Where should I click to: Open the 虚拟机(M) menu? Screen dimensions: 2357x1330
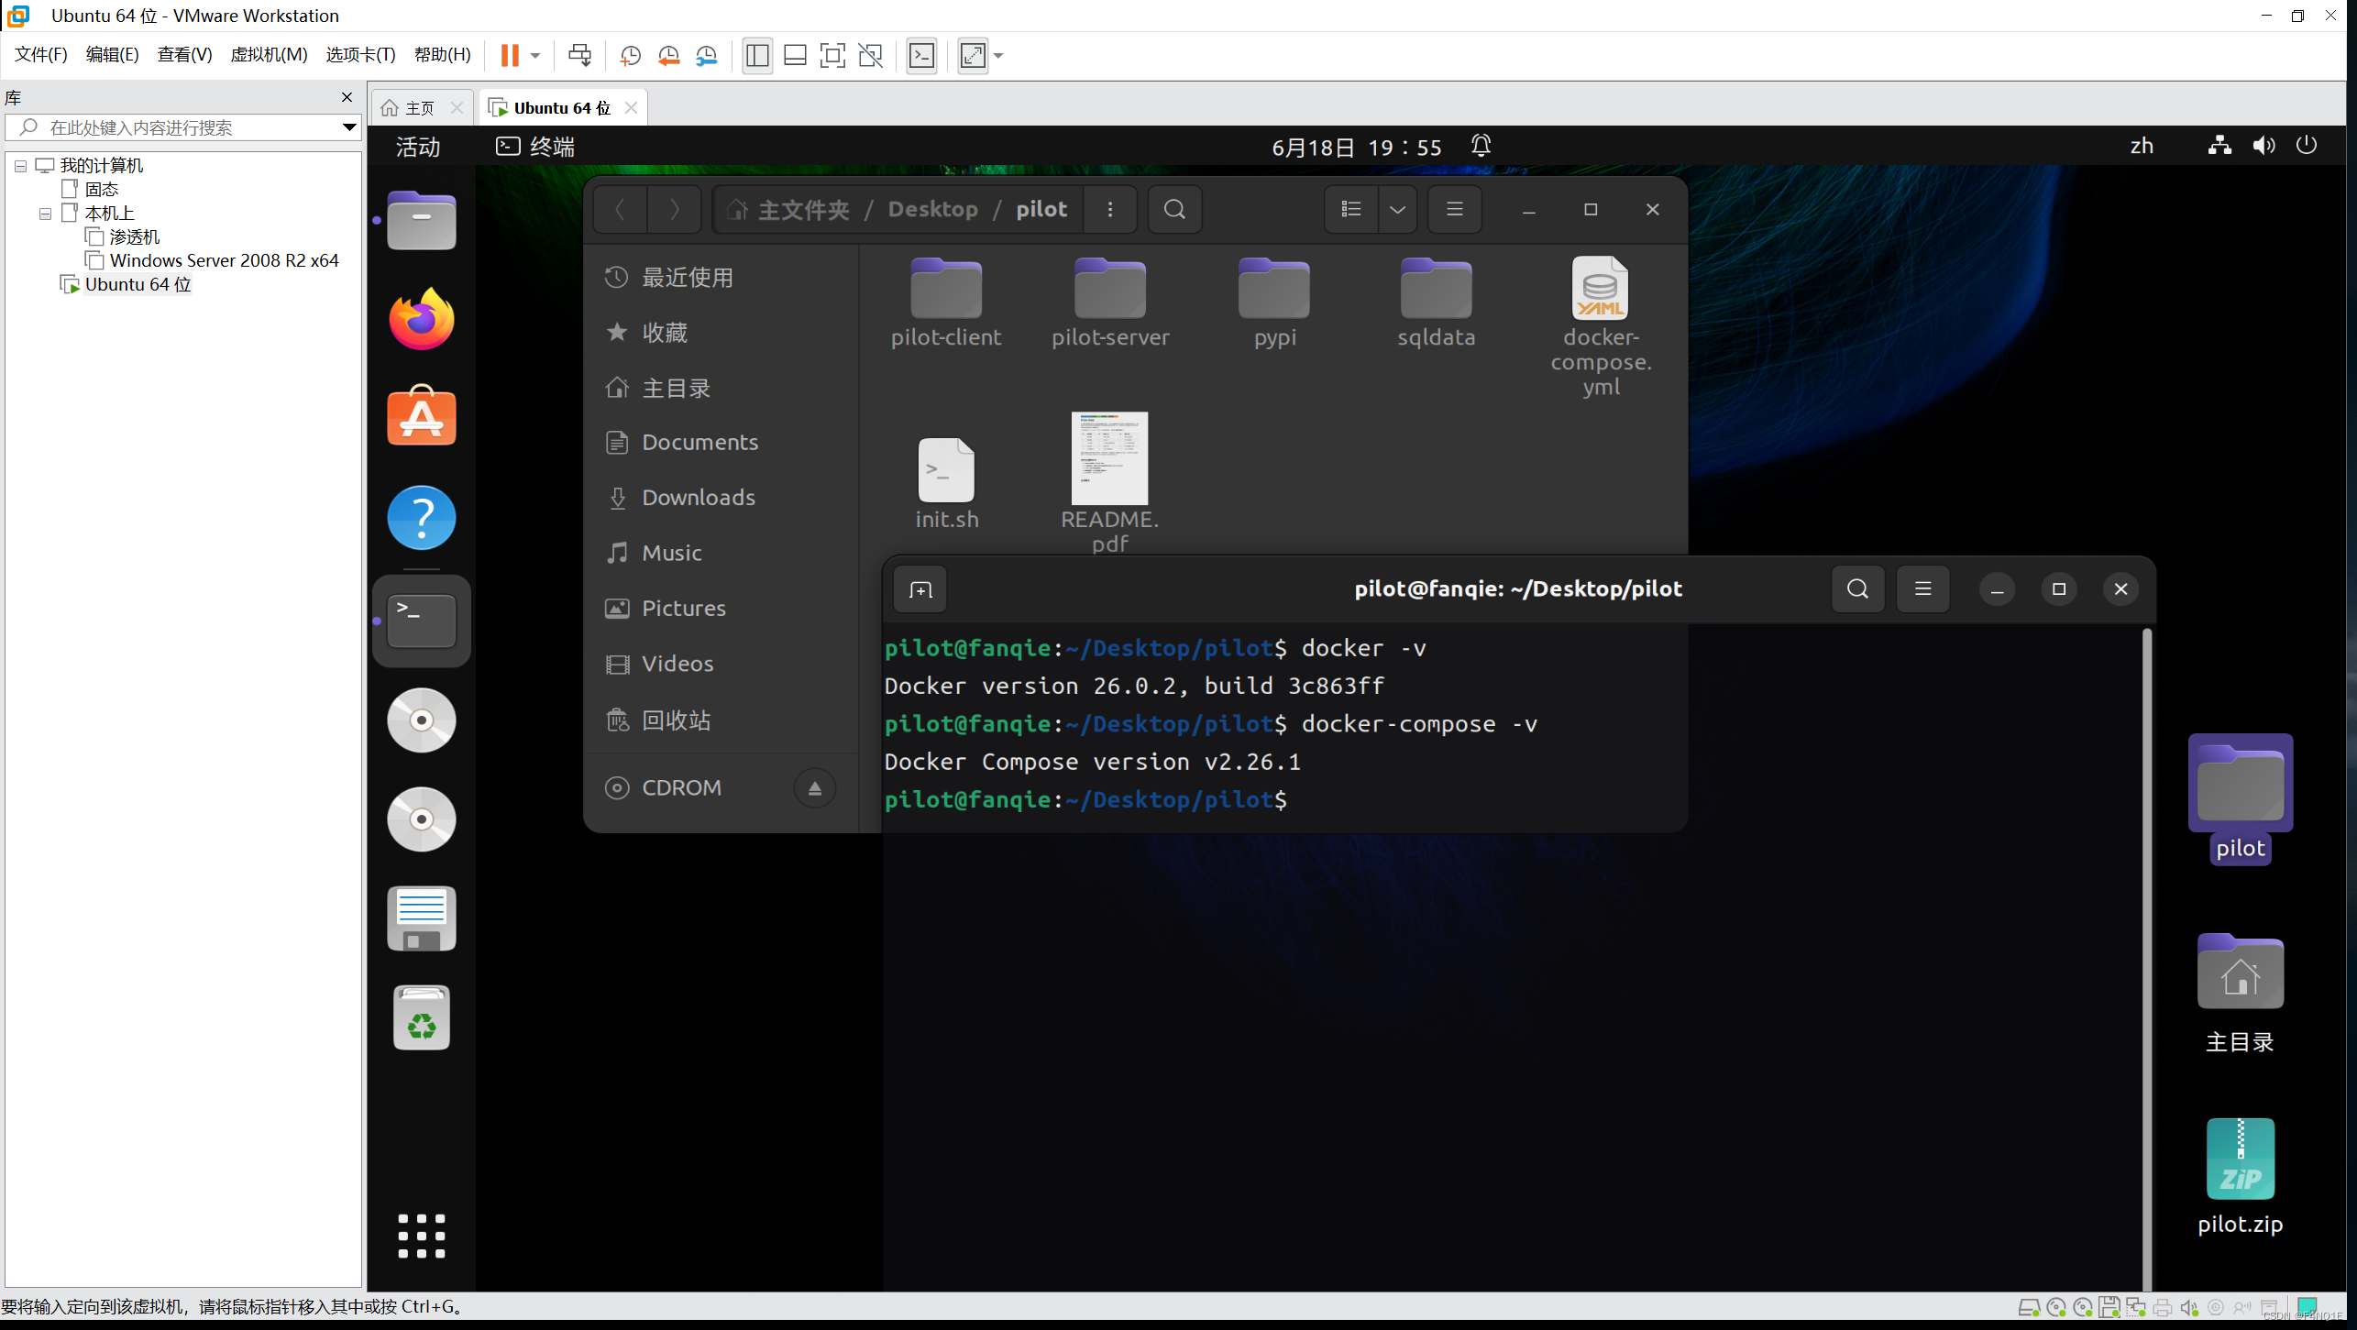tap(269, 55)
